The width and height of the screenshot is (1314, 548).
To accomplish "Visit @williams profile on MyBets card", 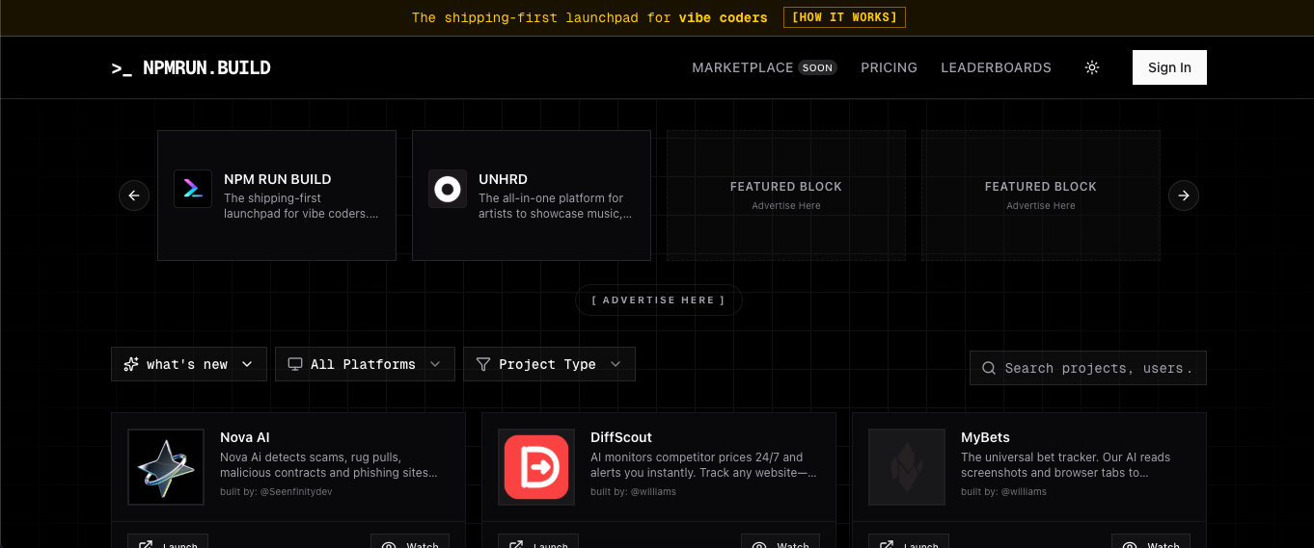I will coord(1024,491).
